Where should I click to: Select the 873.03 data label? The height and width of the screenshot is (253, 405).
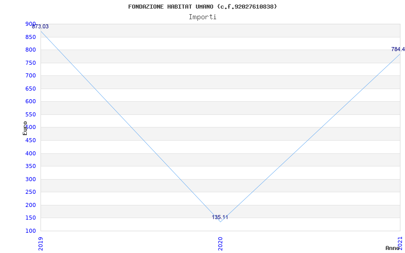[40, 27]
